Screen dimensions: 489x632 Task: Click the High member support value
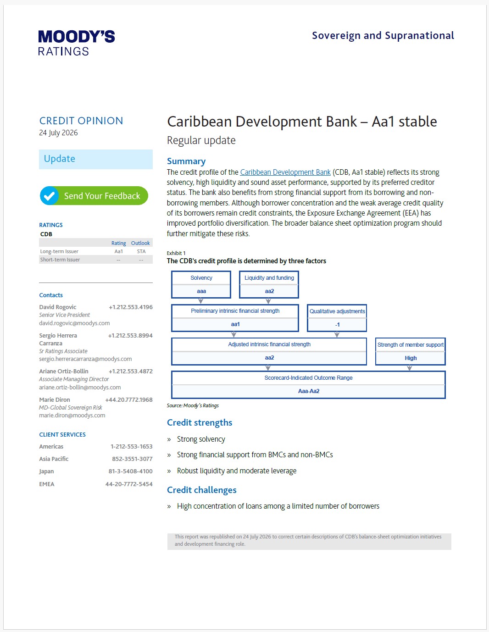click(x=411, y=358)
